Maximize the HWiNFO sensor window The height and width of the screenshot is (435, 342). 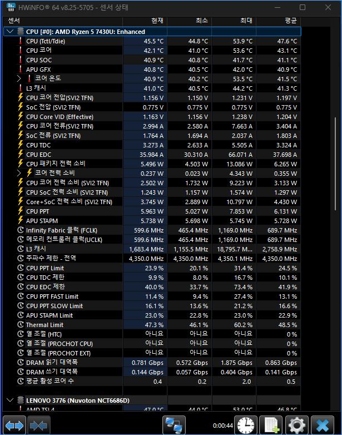303,7
